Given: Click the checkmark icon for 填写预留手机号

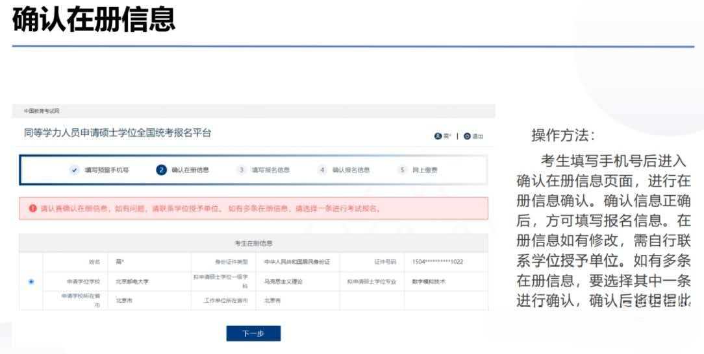Looking at the screenshot, I should coord(75,171).
